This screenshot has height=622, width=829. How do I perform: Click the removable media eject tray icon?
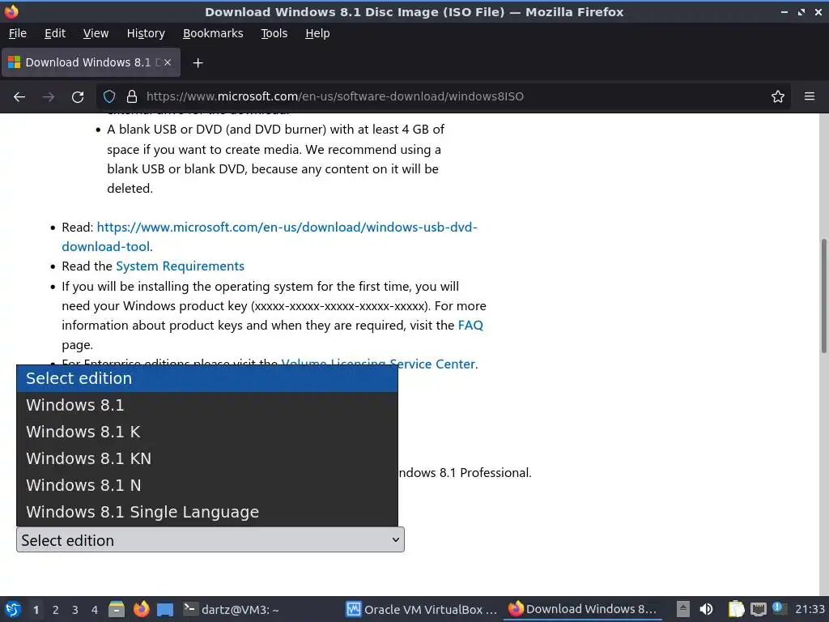coord(683,609)
